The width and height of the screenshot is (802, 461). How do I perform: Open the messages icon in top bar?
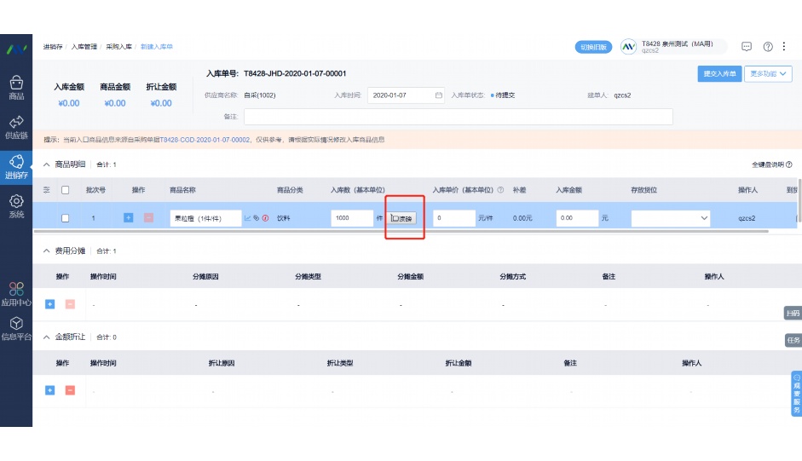click(x=747, y=47)
